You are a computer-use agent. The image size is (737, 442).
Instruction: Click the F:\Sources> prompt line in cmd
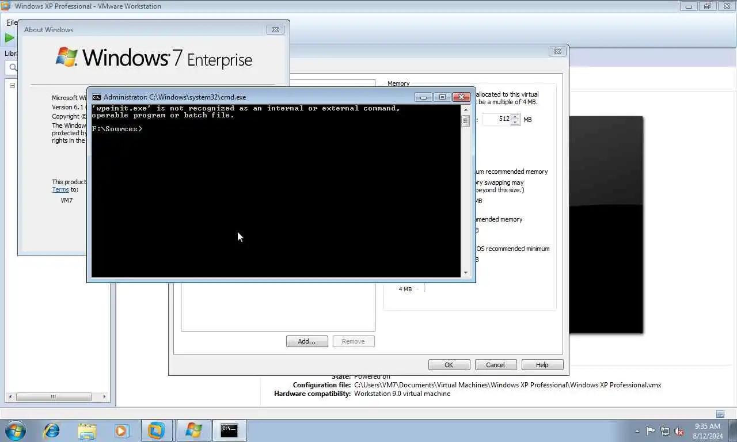click(117, 129)
